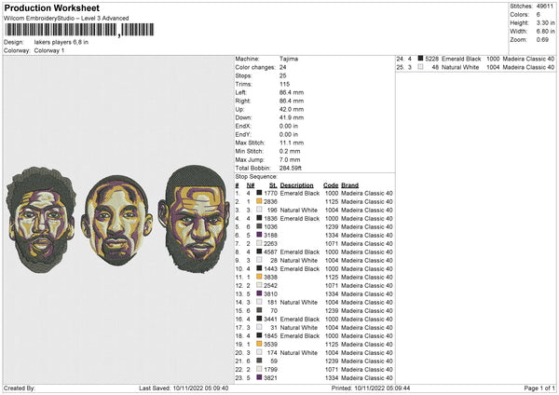Click Emerald Black description in row 24
The width and height of the screenshot is (559, 395).
click(x=461, y=59)
